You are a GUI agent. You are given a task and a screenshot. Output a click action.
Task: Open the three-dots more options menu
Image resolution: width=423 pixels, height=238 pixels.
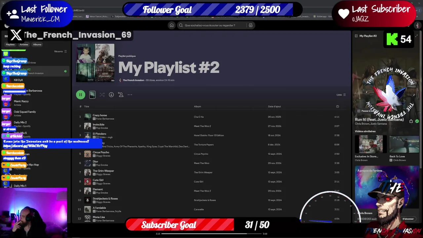(x=130, y=95)
